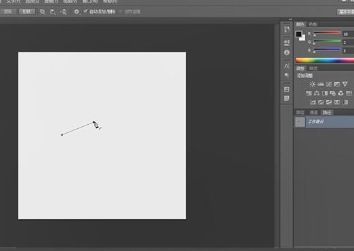This screenshot has height=251, width=354.
Task: Toggle the Auto Add/Delete checkbox
Action: tap(85, 12)
